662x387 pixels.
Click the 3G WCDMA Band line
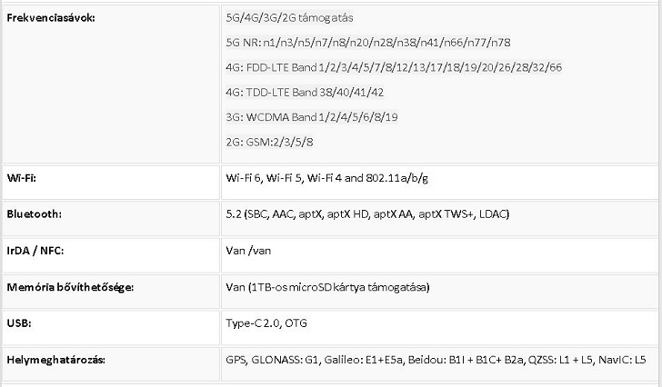coord(312,117)
